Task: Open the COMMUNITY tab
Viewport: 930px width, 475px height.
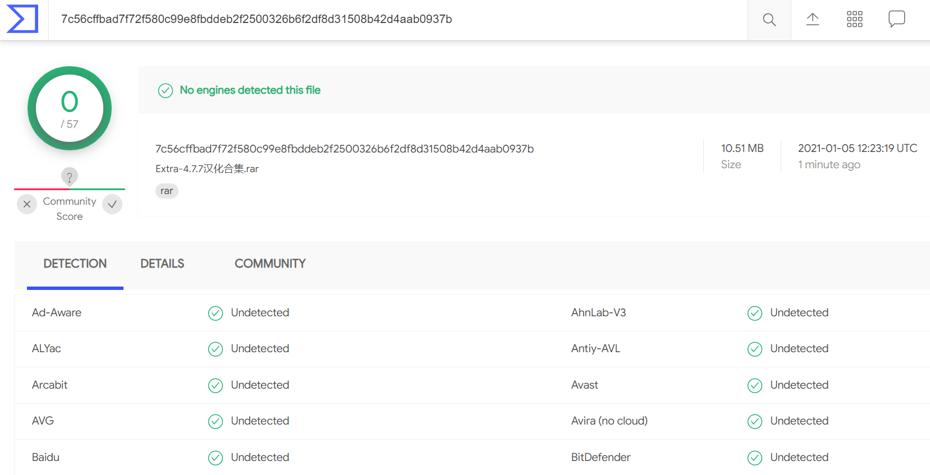Action: click(270, 264)
